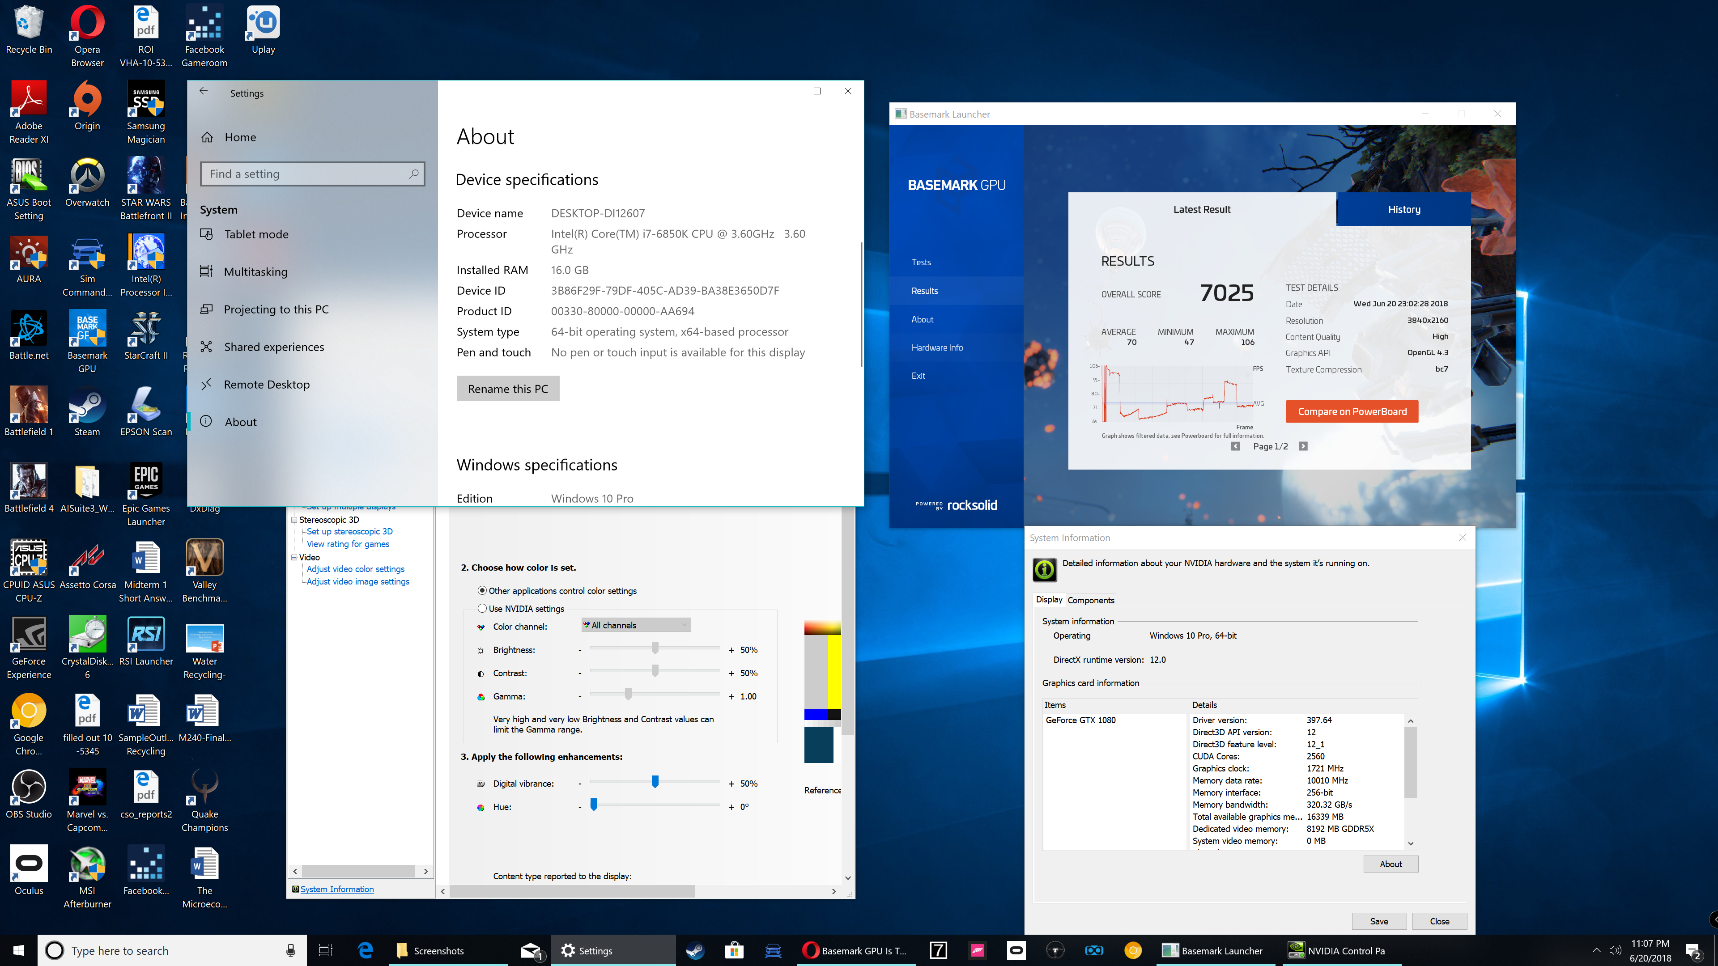Collapse the Stereoscopic 3D tree node
The image size is (1718, 966).
coord(294,519)
